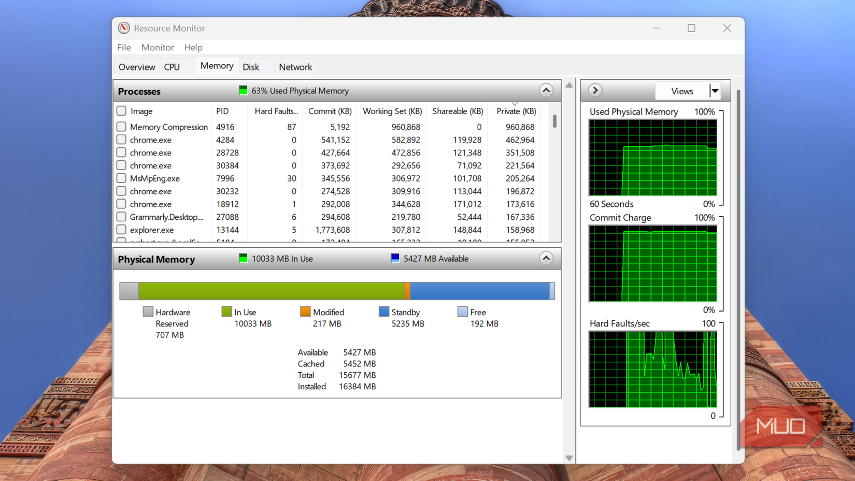Image resolution: width=855 pixels, height=481 pixels.
Task: Click the Views button
Action: 682,91
